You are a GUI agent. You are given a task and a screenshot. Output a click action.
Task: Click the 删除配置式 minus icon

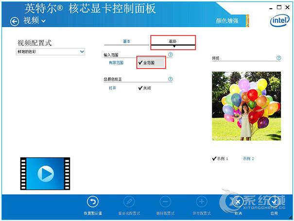[x=165, y=202]
